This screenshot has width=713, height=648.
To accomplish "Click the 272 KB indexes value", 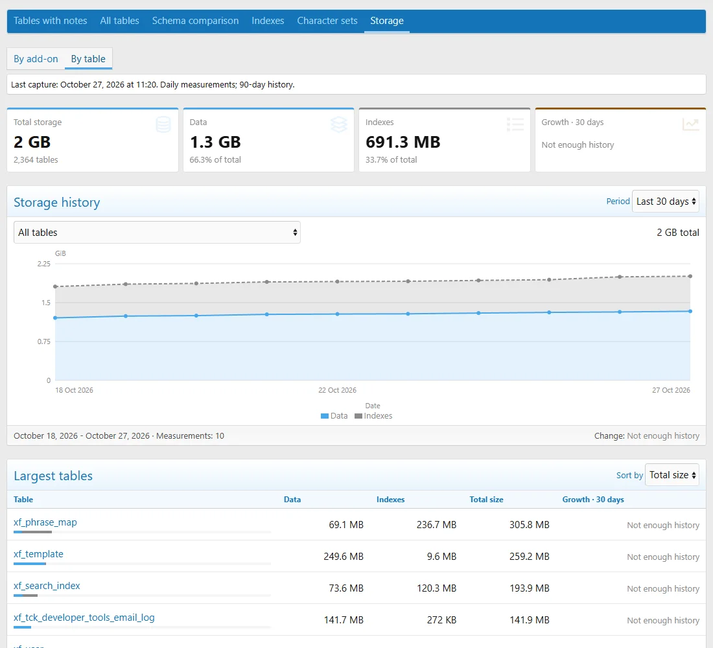I will click(x=441, y=620).
